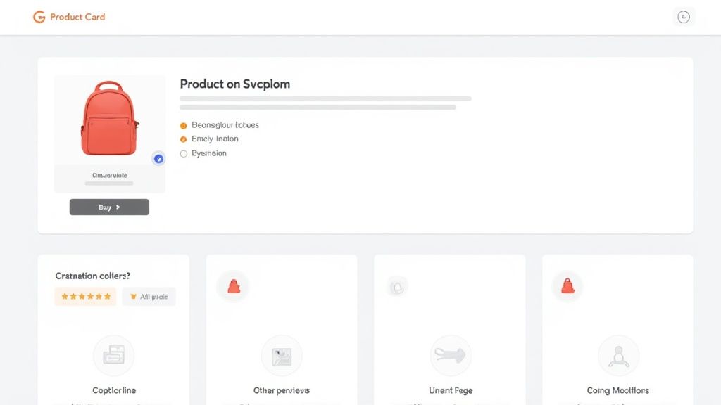Click the red bag icon on Other perviews card

pyautogui.click(x=233, y=285)
